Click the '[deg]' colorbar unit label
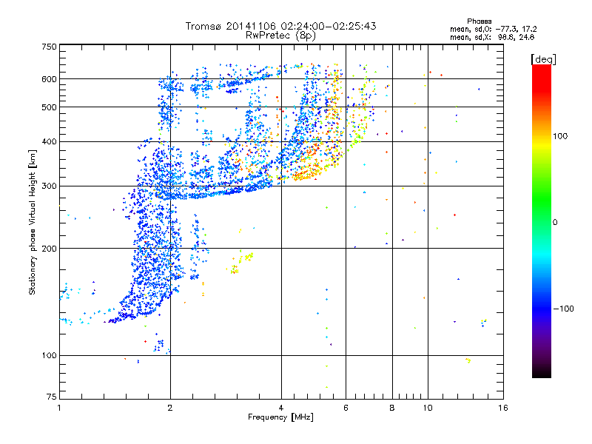The width and height of the screenshot is (592, 444). tap(543, 59)
